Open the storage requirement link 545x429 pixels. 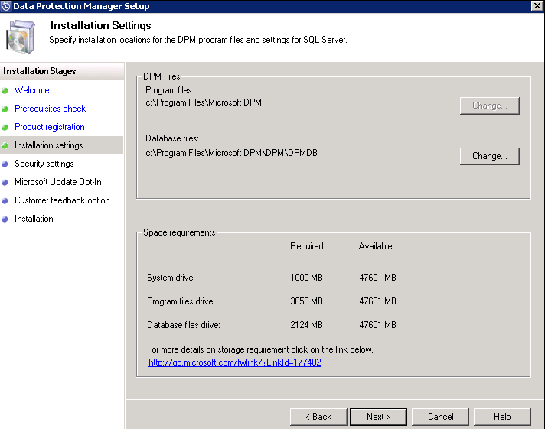pyautogui.click(x=234, y=362)
